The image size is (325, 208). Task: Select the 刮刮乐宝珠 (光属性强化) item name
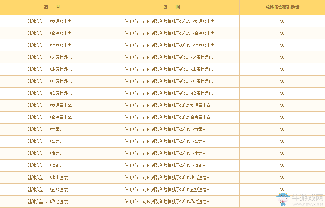tap(50, 81)
